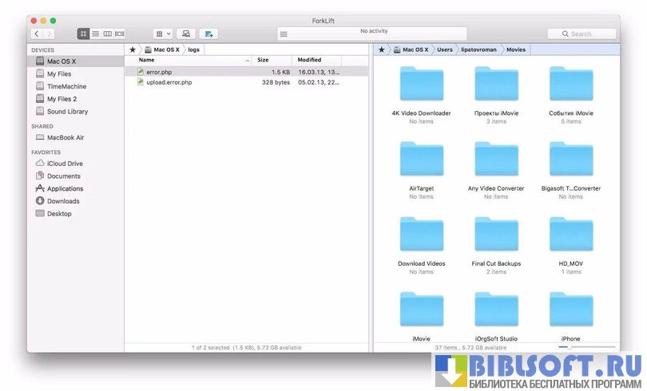The height and width of the screenshot is (391, 647).
Task: Switch to column view mode
Action: (107, 34)
